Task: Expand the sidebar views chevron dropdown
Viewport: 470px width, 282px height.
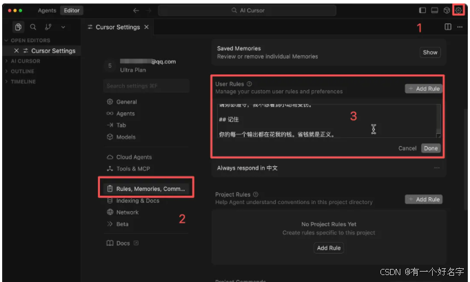Action: point(63,27)
